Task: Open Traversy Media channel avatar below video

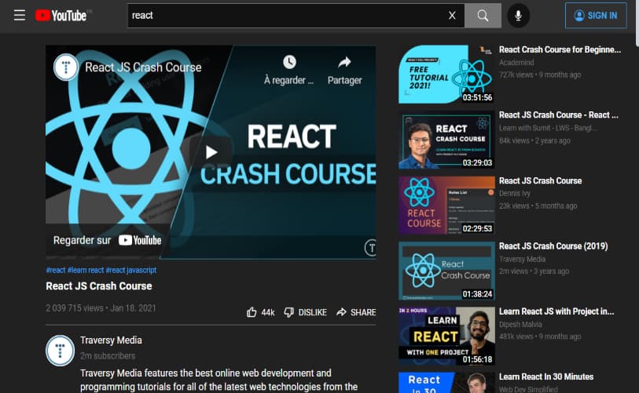Action: click(x=60, y=351)
